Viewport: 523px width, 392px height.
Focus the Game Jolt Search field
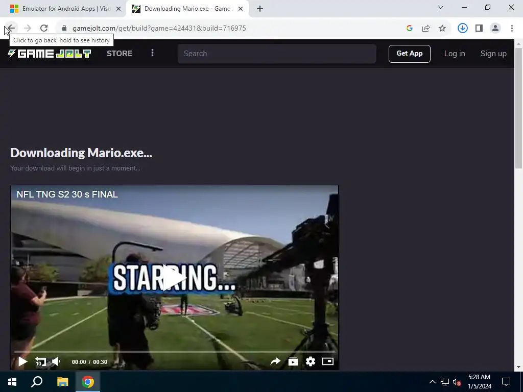click(x=277, y=54)
